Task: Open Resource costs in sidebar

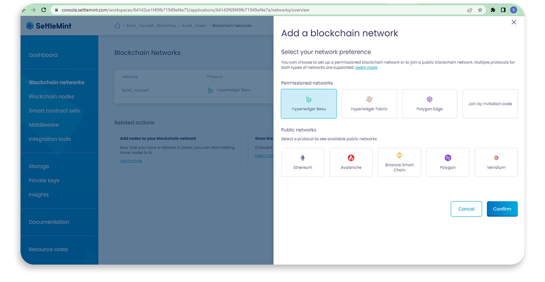Action: (48, 249)
